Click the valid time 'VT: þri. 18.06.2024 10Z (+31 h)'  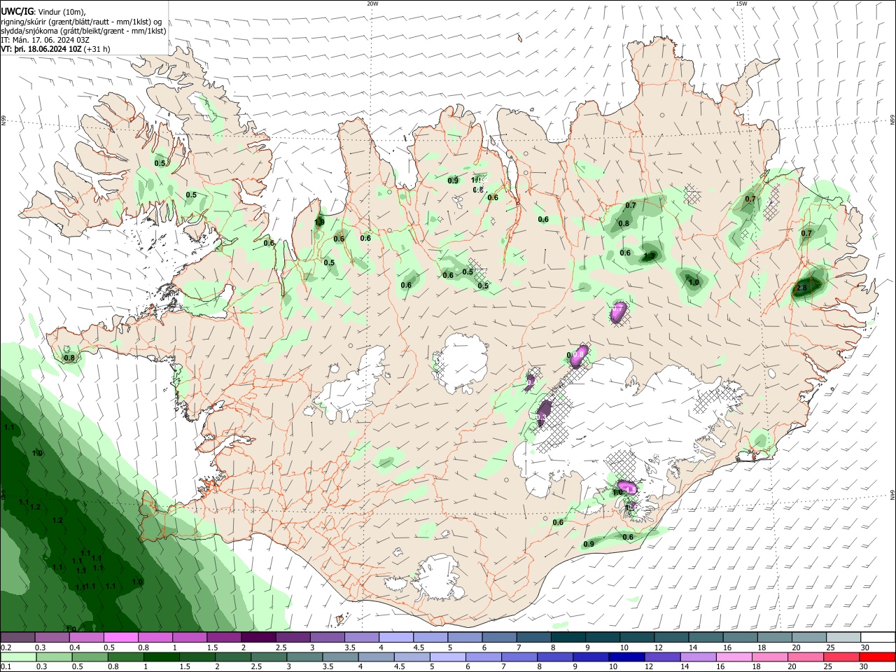coord(55,49)
